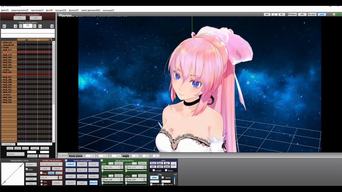
Task: Toggle auto interpolation checkbox
Action: (x=27, y=169)
